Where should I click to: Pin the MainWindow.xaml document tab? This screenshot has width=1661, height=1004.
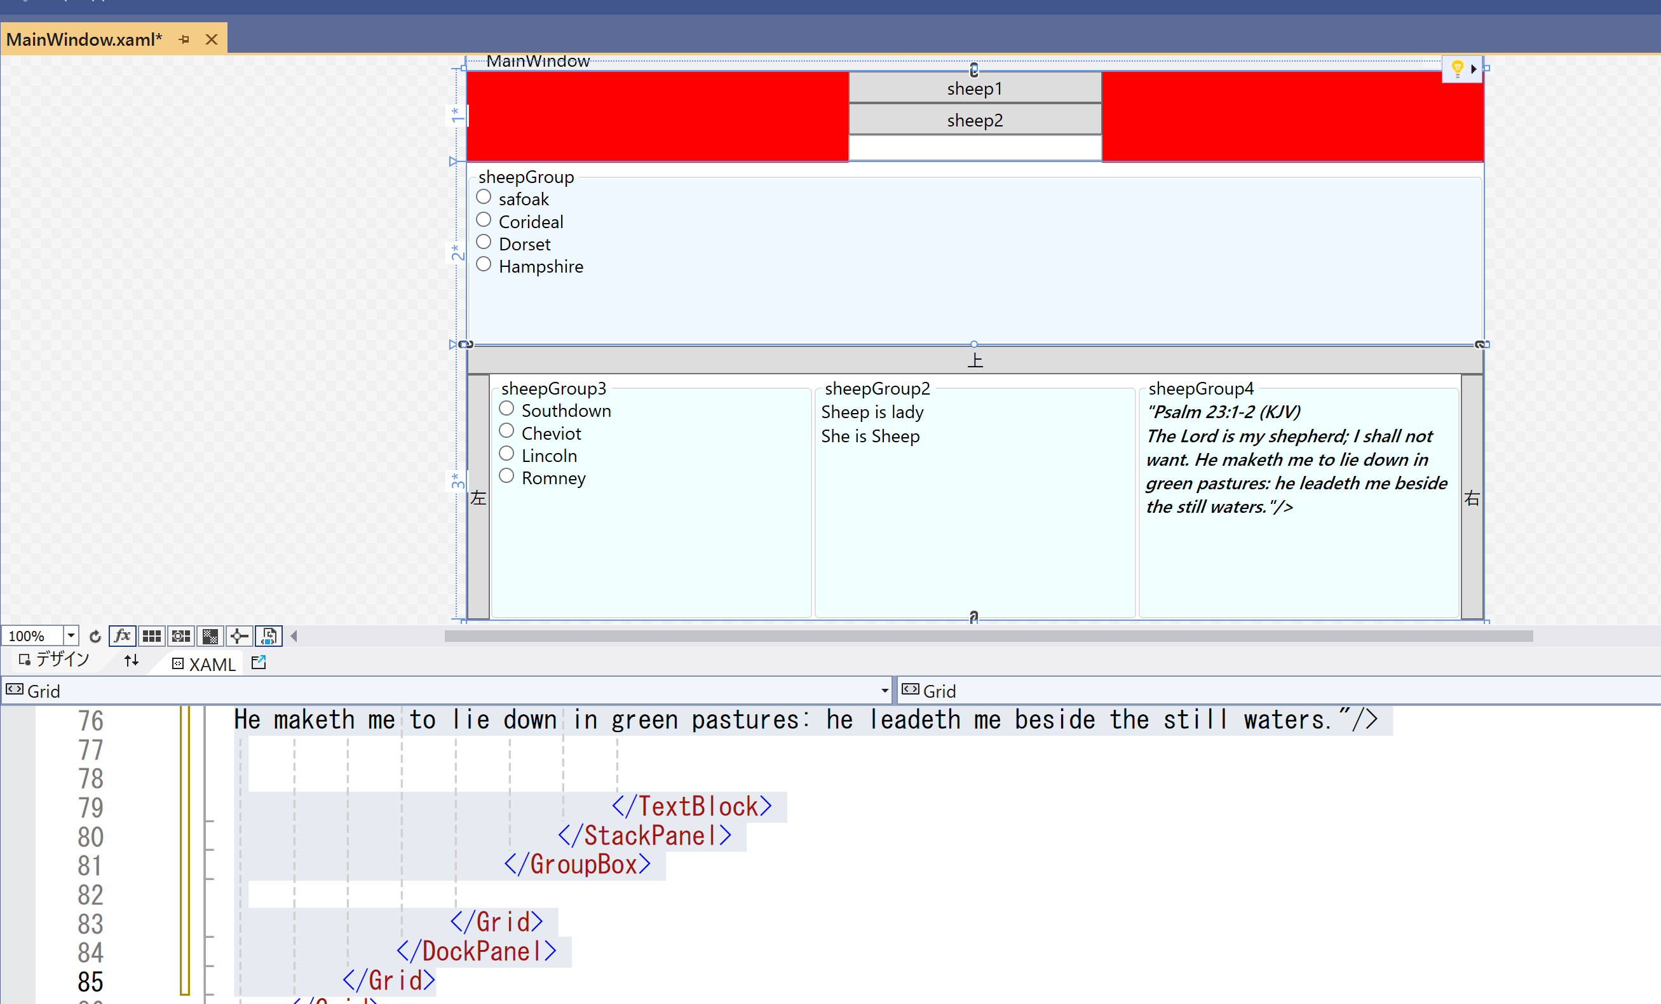click(x=184, y=40)
